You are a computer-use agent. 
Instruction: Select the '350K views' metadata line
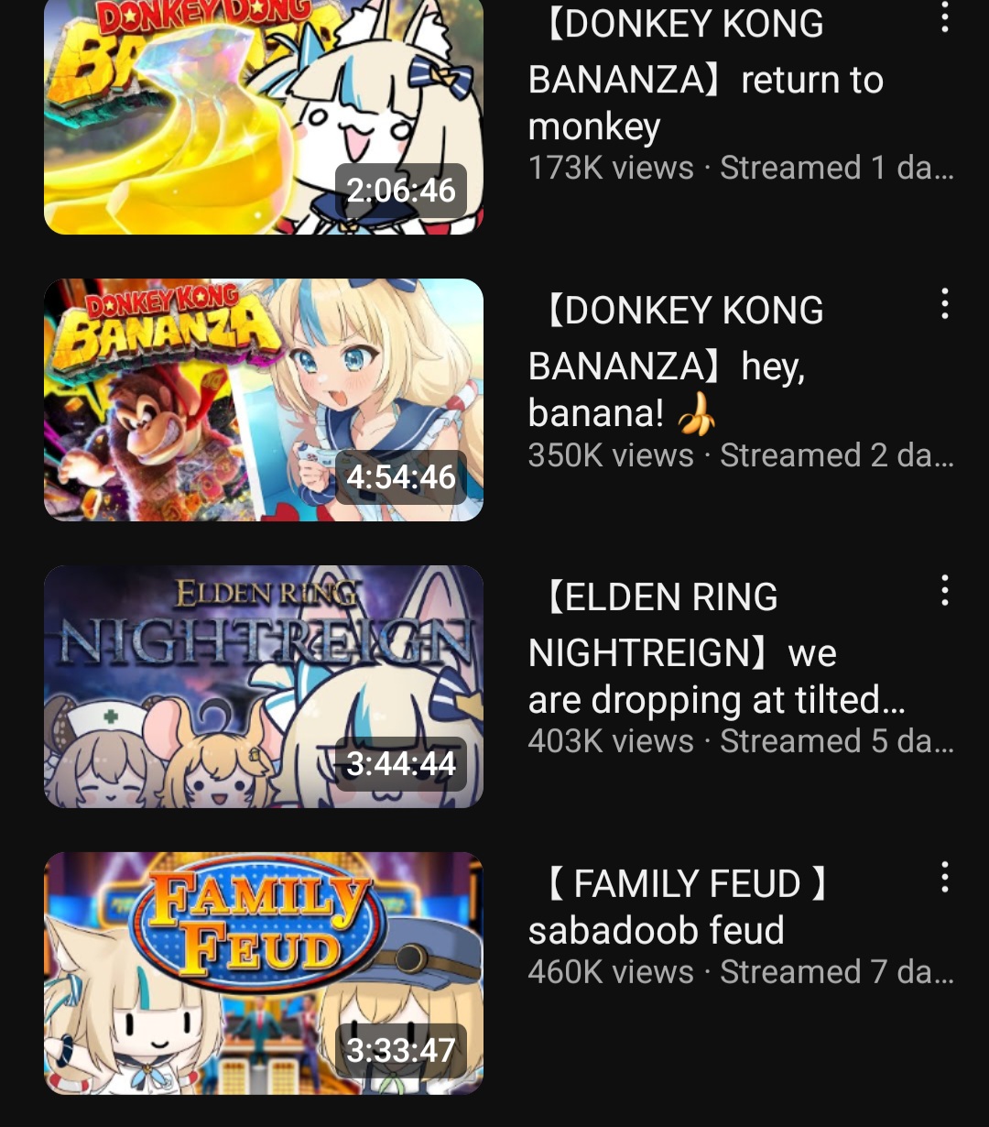point(742,455)
